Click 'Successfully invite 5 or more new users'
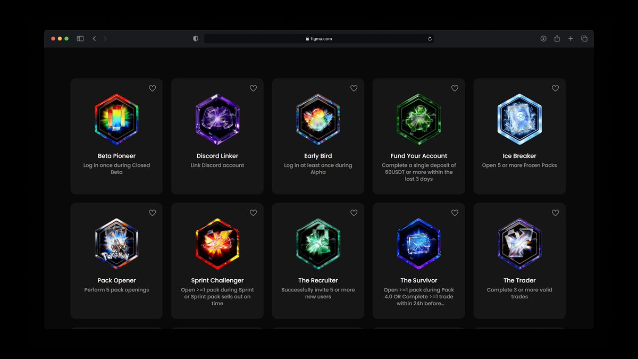 tap(318, 293)
